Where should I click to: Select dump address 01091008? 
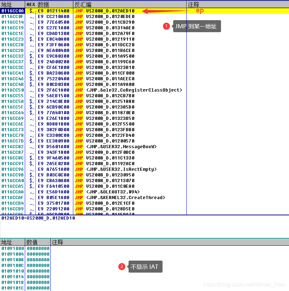[x=13, y=260]
